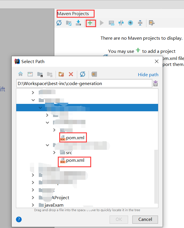Expand the folder ending in AProject
The width and height of the screenshot is (184, 228).
point(33,197)
